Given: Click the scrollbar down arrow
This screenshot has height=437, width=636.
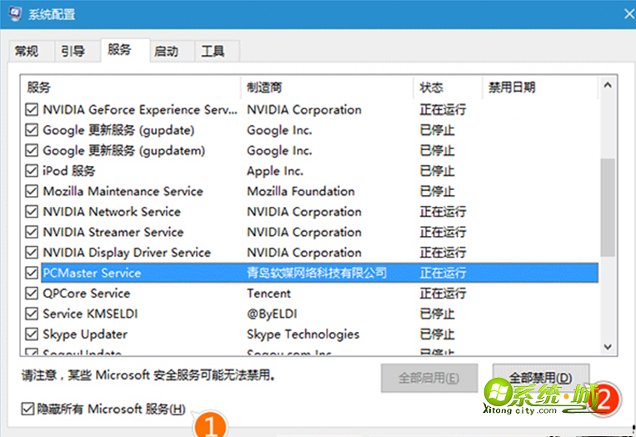Looking at the screenshot, I should 608,347.
